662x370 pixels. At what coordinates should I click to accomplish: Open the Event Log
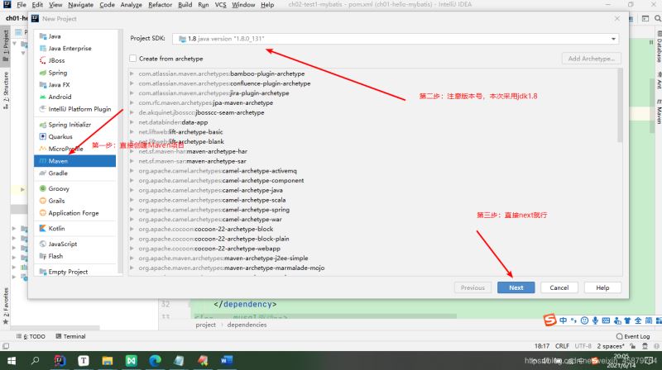pos(633,336)
